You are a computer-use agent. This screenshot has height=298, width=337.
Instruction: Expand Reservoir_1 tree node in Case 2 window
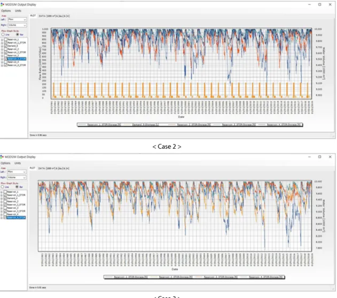tap(2, 39)
